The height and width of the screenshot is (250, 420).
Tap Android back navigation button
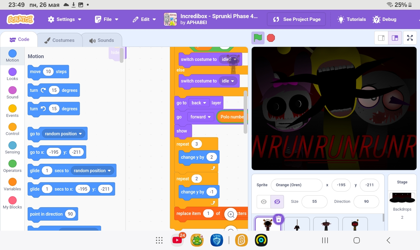[x=388, y=240]
